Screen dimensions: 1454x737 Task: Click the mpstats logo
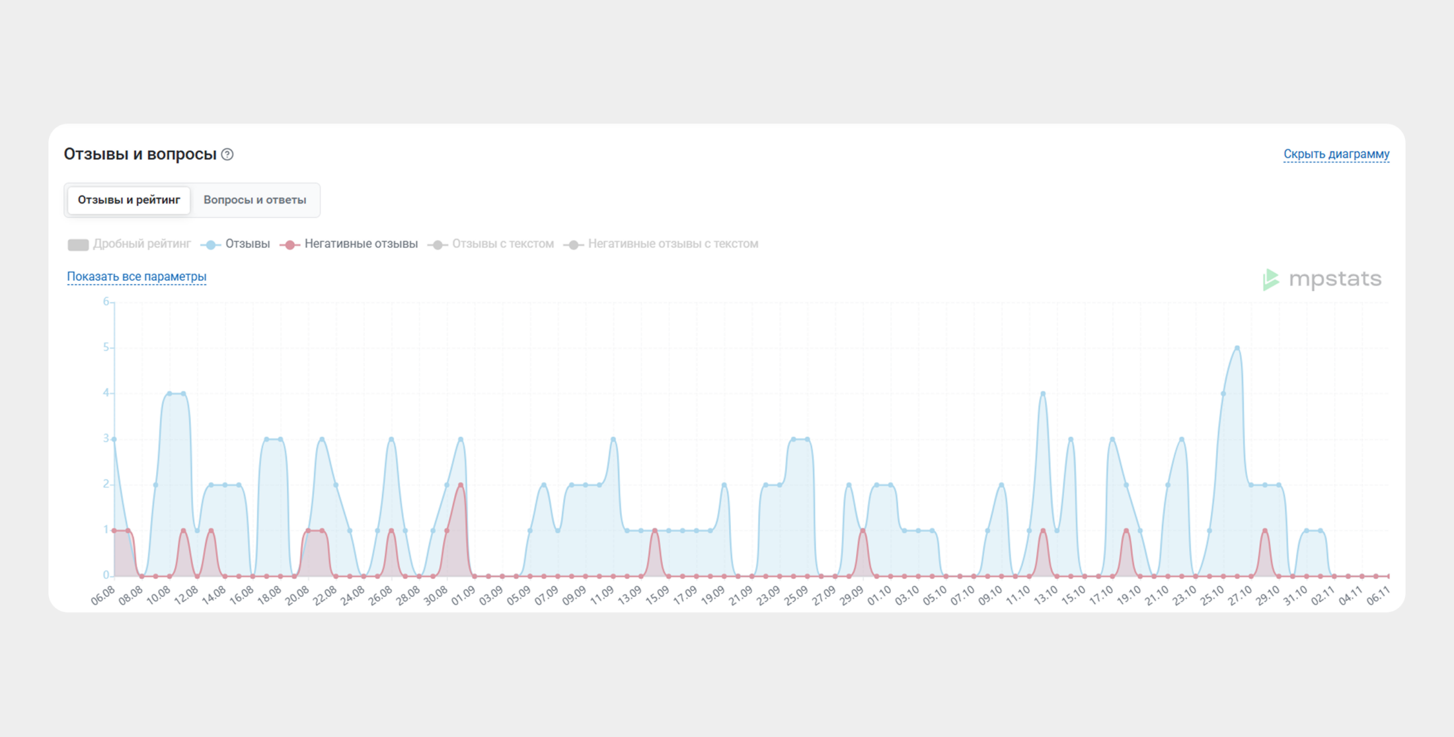coord(1322,279)
